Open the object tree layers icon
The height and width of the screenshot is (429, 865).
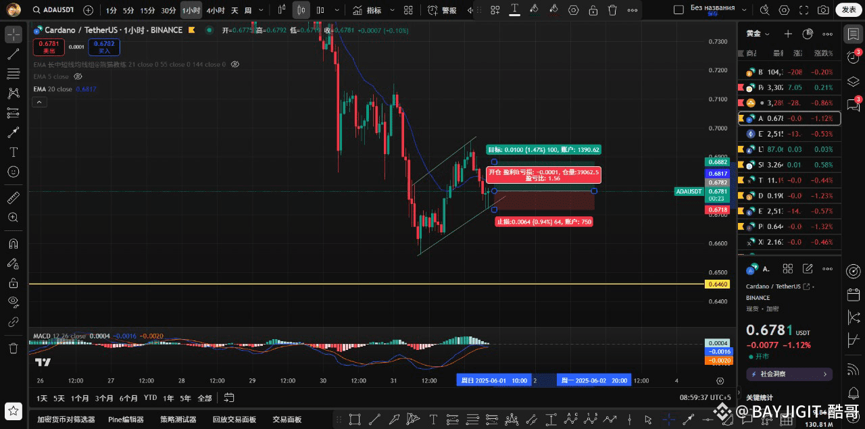pyautogui.click(x=854, y=81)
